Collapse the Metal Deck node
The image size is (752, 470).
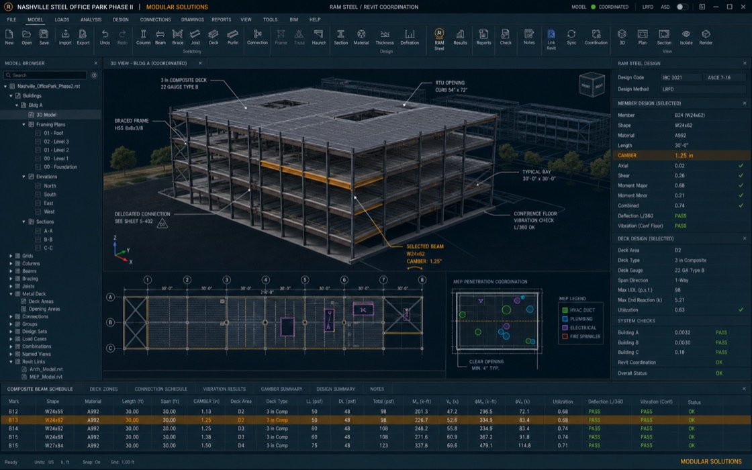[x=11, y=294]
